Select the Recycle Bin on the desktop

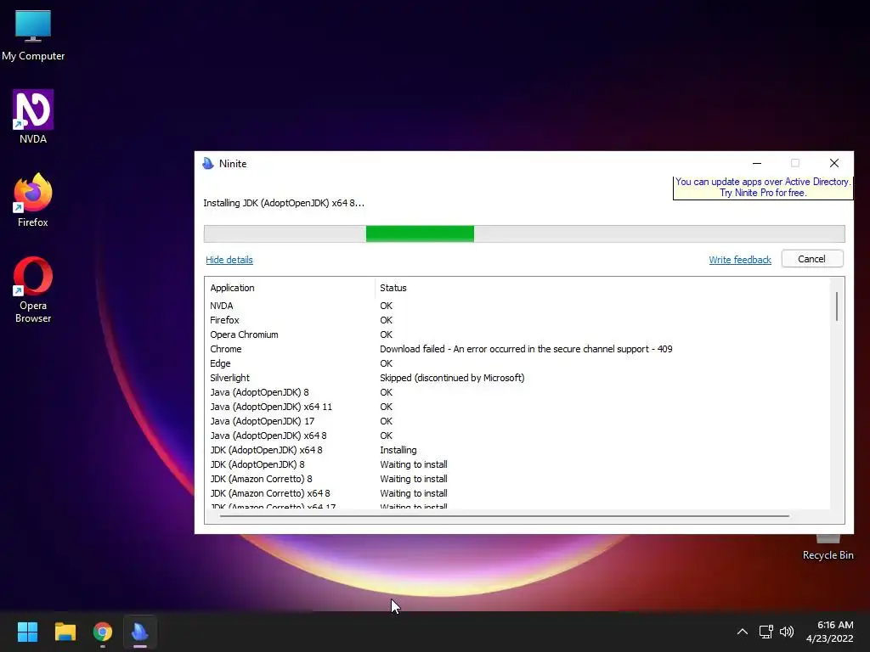828,549
